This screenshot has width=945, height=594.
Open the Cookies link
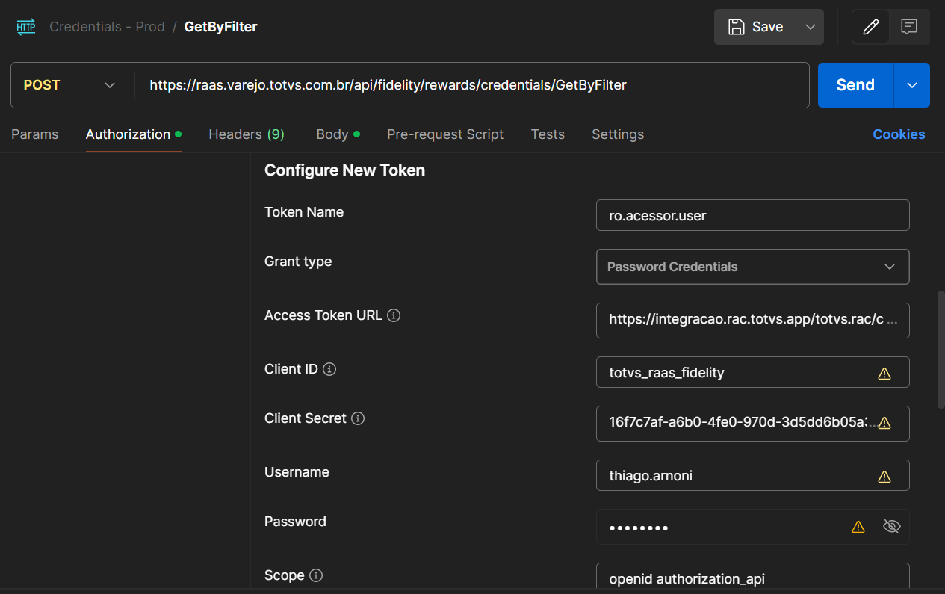(899, 134)
